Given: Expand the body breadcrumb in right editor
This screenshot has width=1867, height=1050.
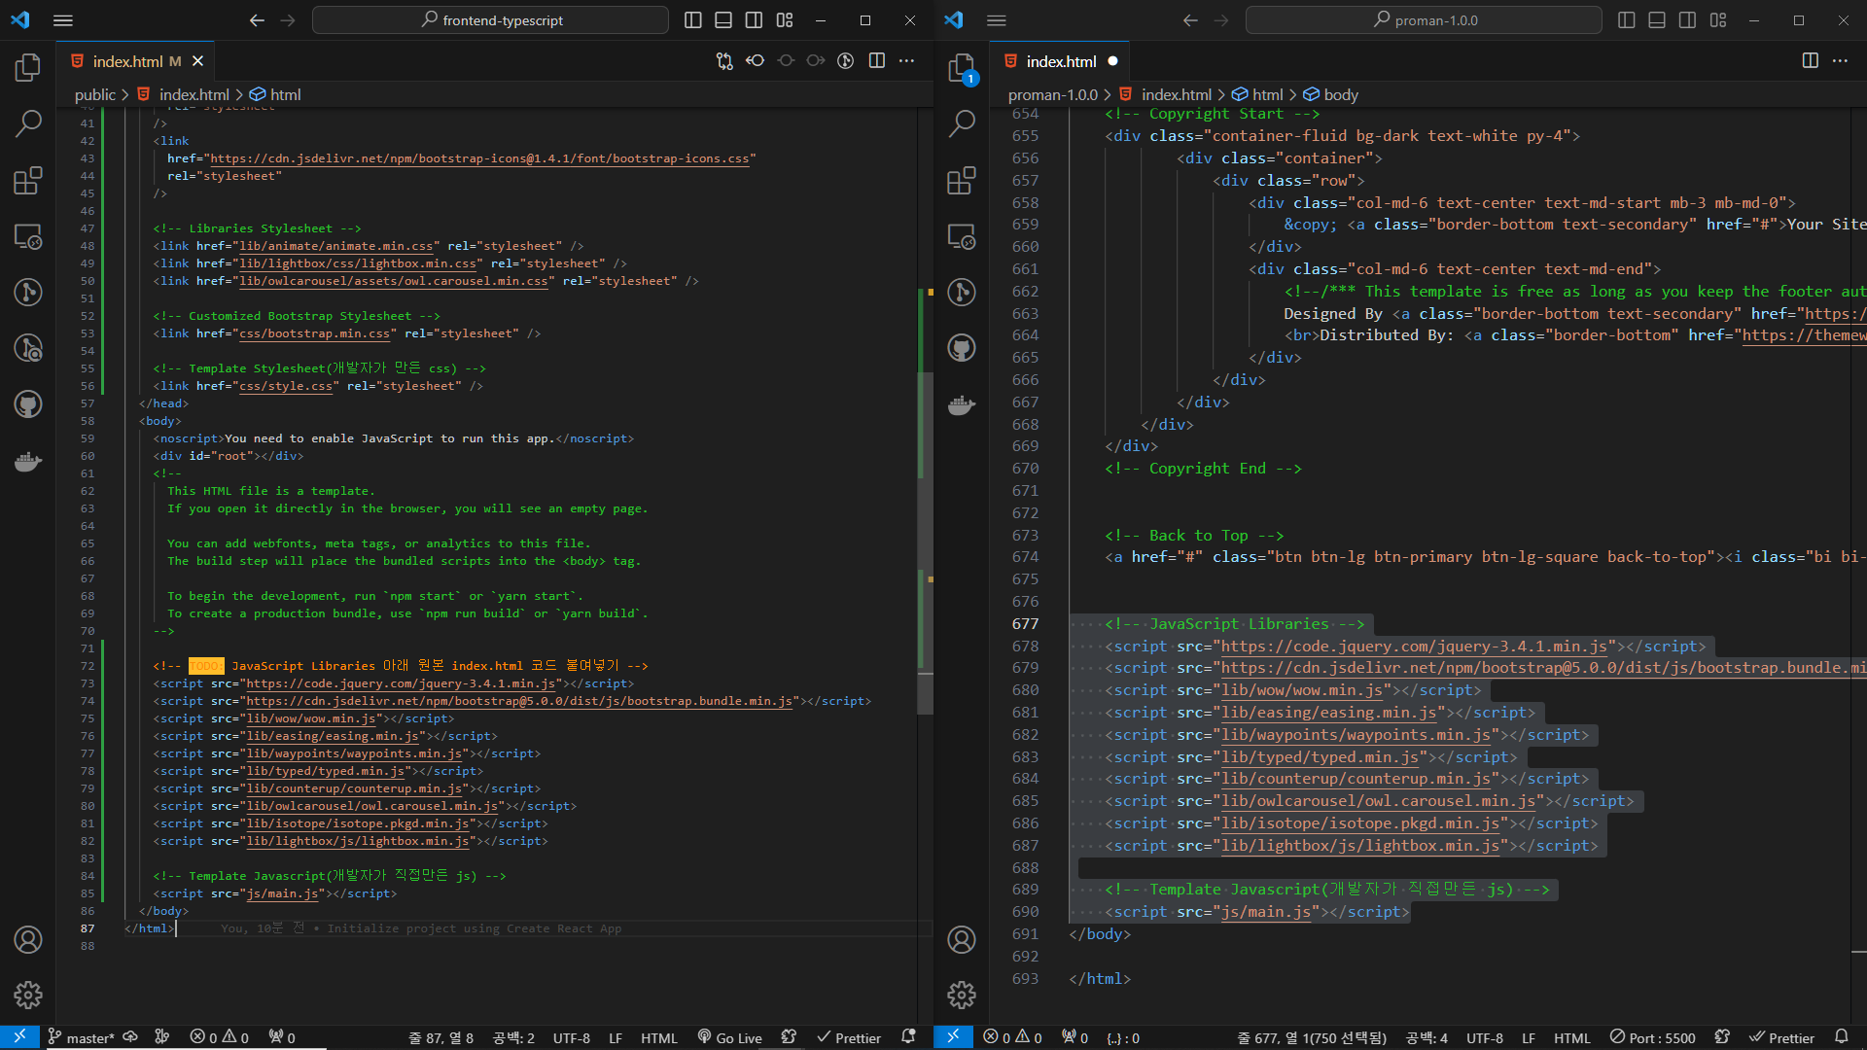Looking at the screenshot, I should [1340, 94].
